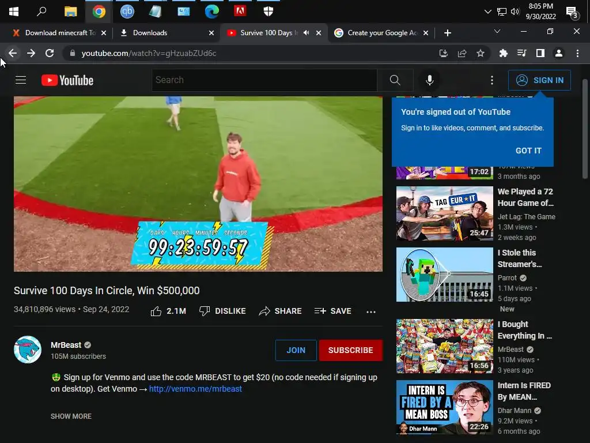Open the MrBeast channel avatar
Screen dimensions: 590x443
[28, 350]
